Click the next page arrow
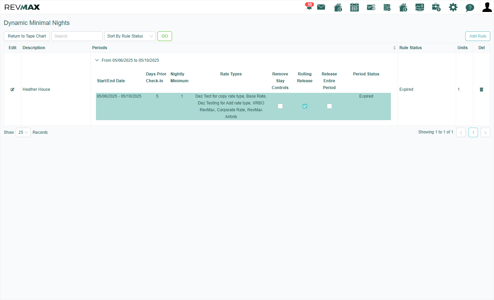The width and height of the screenshot is (494, 300). coord(485,132)
